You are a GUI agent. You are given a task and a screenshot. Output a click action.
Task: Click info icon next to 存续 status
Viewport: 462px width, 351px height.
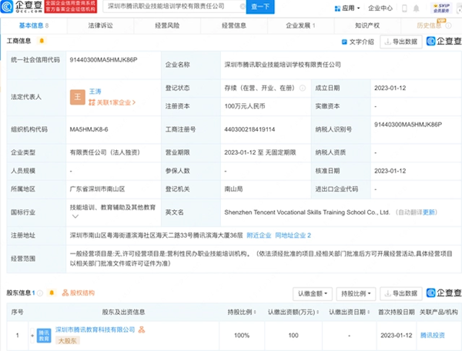(x=303, y=88)
